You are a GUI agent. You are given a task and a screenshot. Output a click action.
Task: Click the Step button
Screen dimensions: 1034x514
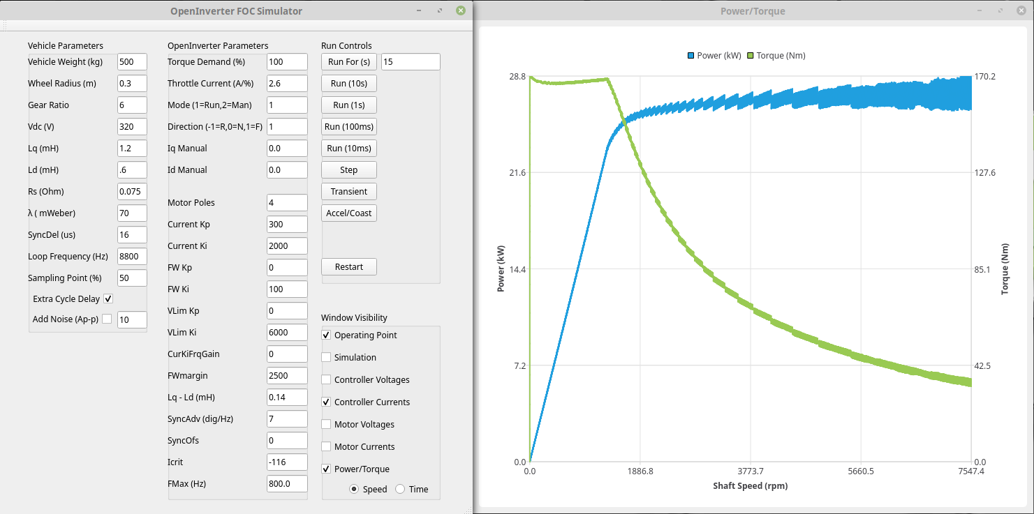pos(348,170)
